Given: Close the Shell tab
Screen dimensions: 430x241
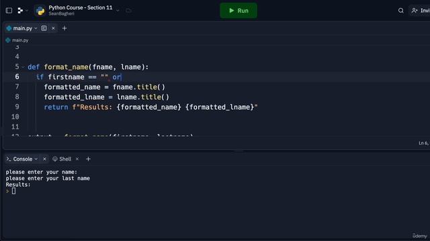Looking at the screenshot, I should coord(77,159).
